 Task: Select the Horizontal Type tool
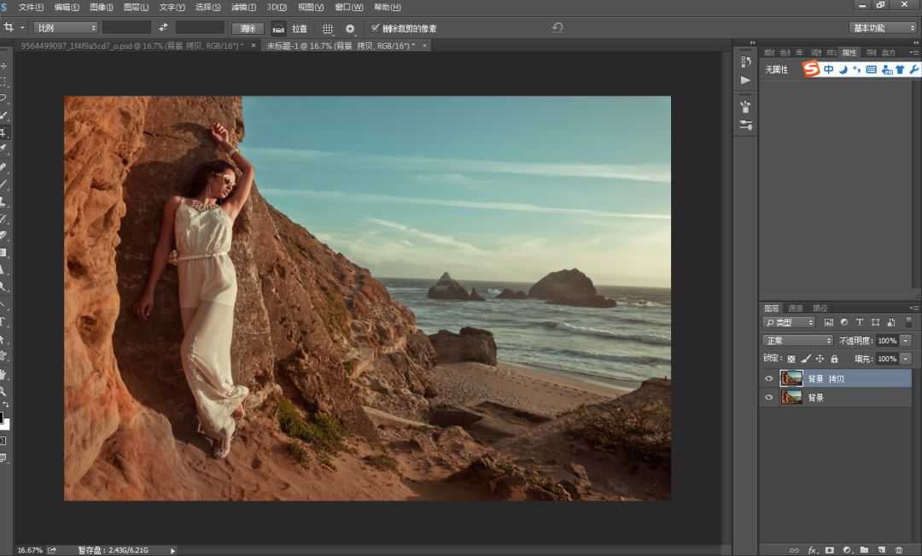coord(3,322)
